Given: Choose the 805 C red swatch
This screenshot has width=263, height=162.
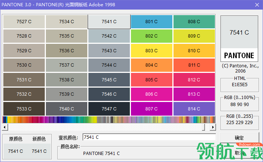Looking at the screenshot, I should [x=152, y=80].
